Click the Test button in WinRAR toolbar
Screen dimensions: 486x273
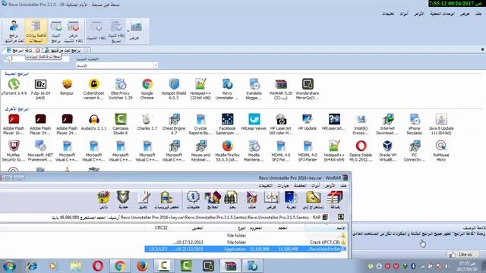point(291,200)
